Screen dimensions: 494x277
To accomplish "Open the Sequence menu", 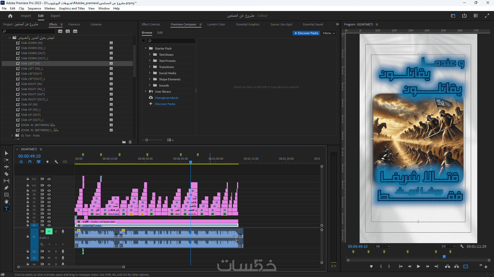I will (x=34, y=8).
